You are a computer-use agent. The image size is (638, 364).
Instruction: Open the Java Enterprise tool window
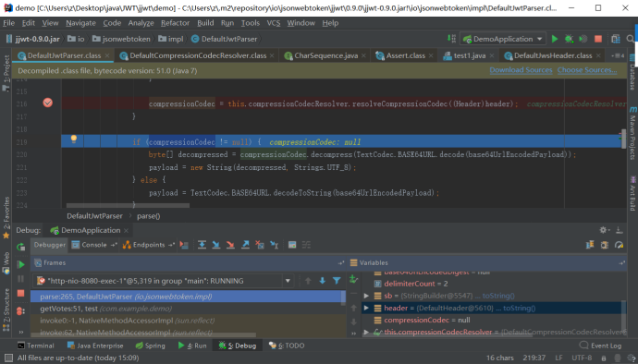point(95,346)
